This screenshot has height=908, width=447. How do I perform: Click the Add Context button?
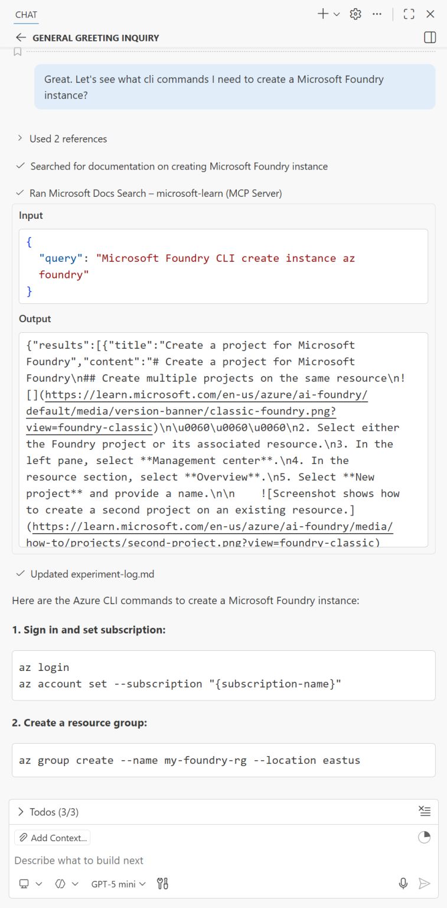[x=52, y=837]
